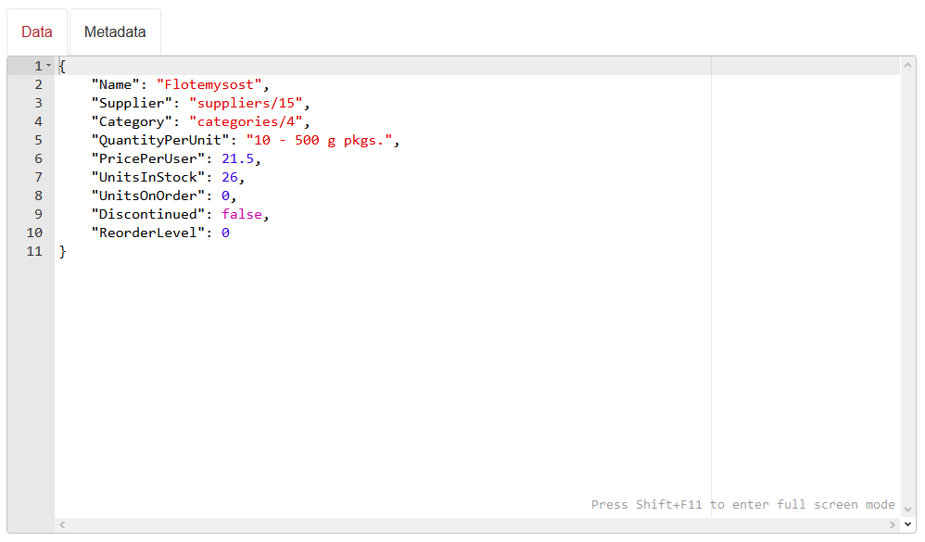Switch to the Metadata tab
This screenshot has height=542, width=925.
pyautogui.click(x=115, y=32)
